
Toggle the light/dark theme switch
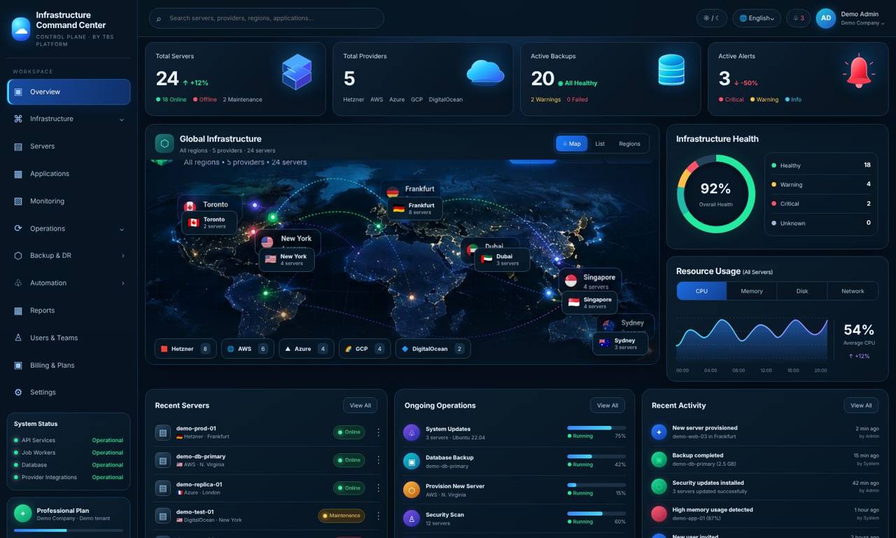(712, 18)
